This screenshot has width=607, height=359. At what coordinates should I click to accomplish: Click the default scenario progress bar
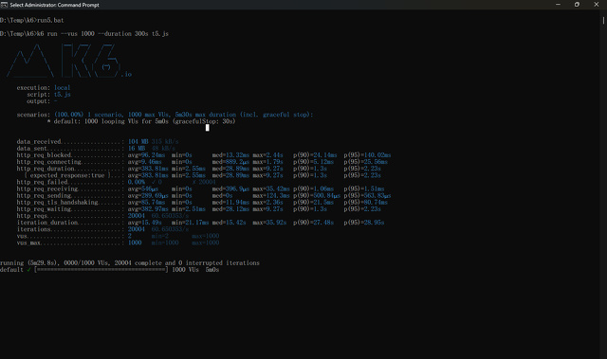coord(101,270)
